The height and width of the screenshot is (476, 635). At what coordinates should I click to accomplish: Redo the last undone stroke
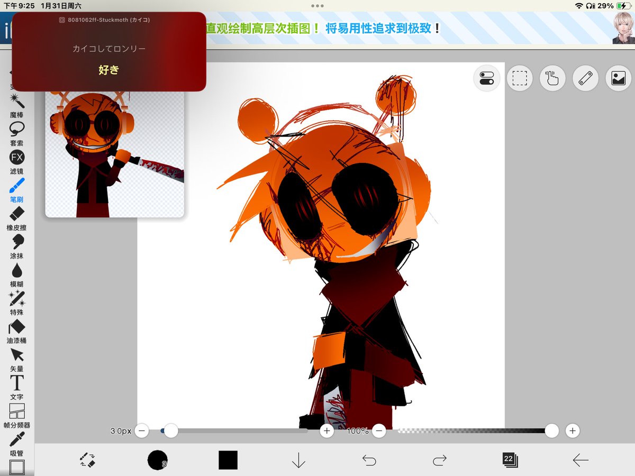tap(439, 460)
